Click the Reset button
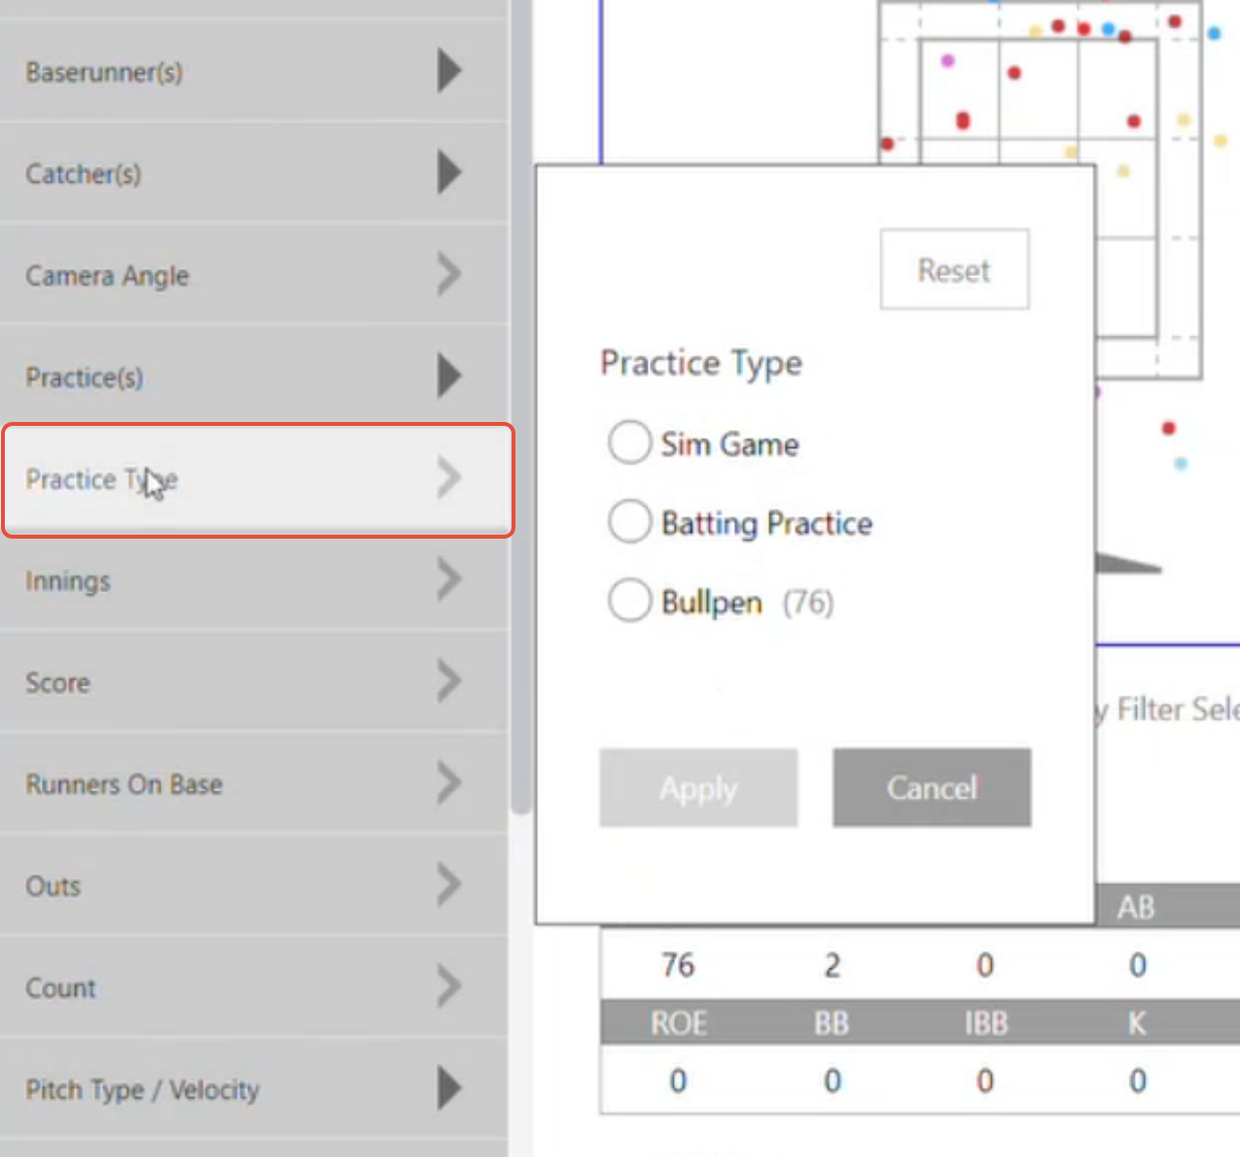 [x=954, y=269]
